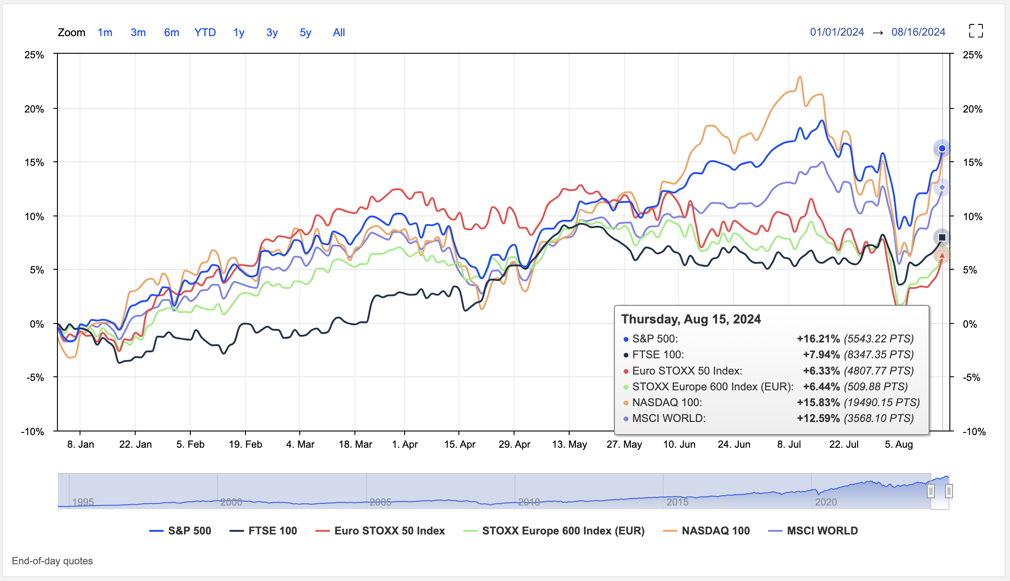The height and width of the screenshot is (581, 1010).
Task: Click navigator timeline at 2005
Action: click(380, 502)
